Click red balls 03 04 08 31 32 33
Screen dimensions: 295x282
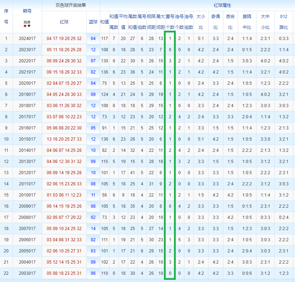64,239
